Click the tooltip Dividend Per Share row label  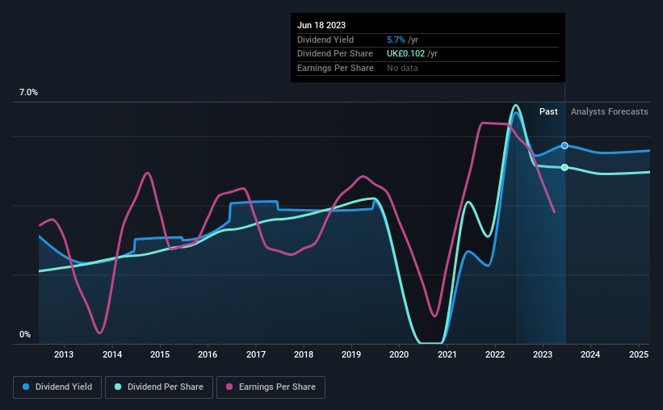coord(335,54)
